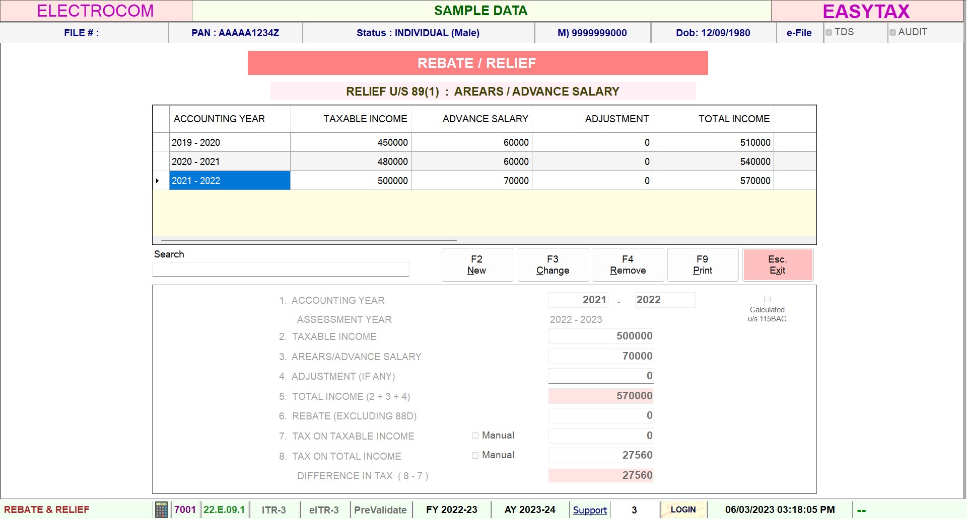
Task: Click the F2 New button
Action: (477, 265)
